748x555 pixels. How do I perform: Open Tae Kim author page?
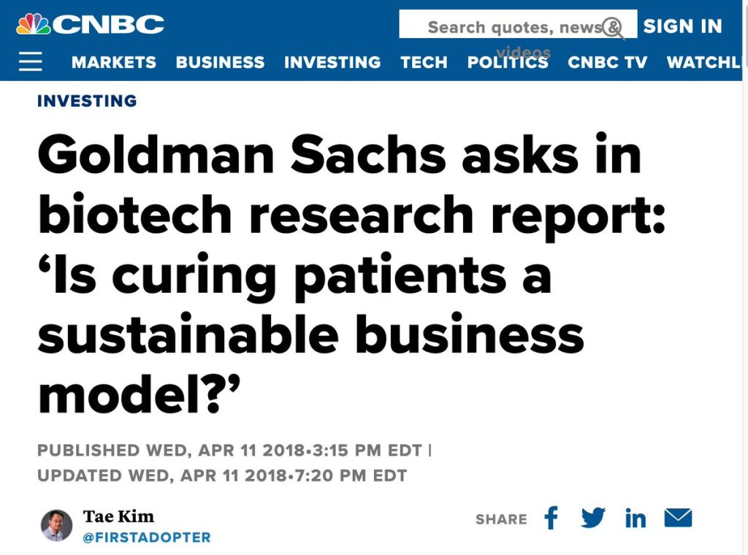pyautogui.click(x=118, y=516)
